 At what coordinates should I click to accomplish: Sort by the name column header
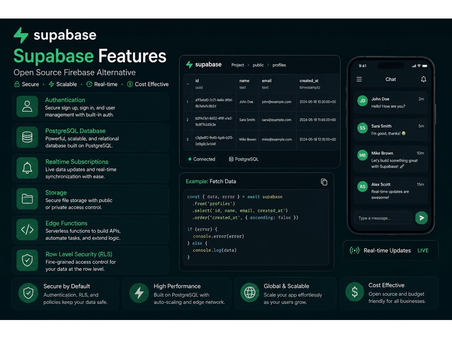[x=247, y=84]
